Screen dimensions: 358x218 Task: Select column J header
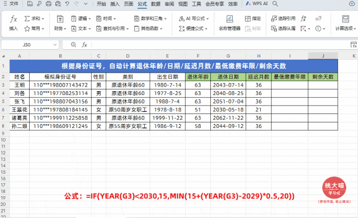coord(323,56)
